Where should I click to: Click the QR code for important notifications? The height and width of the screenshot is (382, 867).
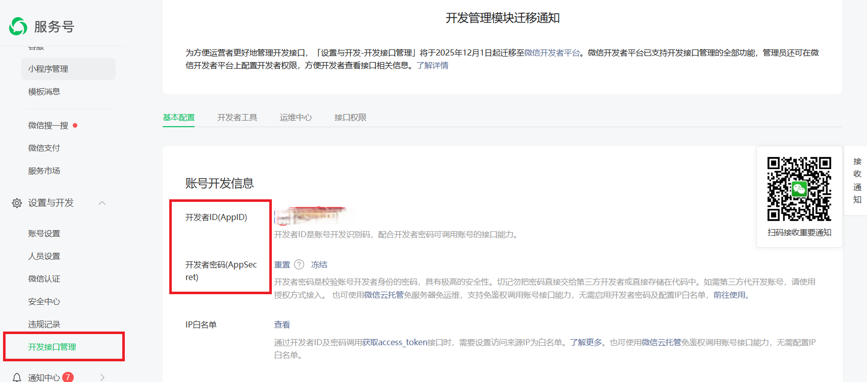coord(799,189)
